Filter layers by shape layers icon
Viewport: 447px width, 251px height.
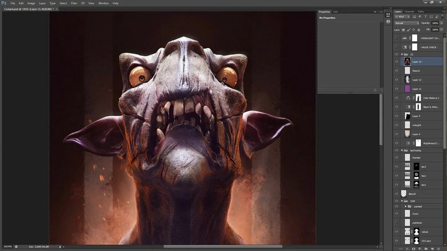click(x=431, y=17)
